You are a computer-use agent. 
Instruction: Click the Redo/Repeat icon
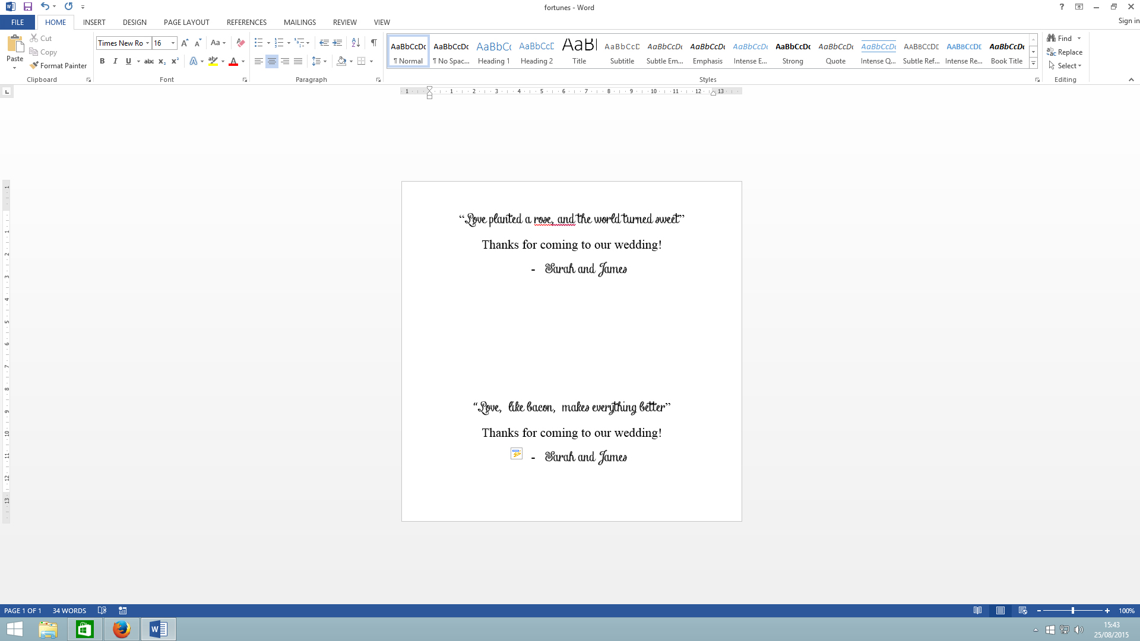pyautogui.click(x=68, y=7)
